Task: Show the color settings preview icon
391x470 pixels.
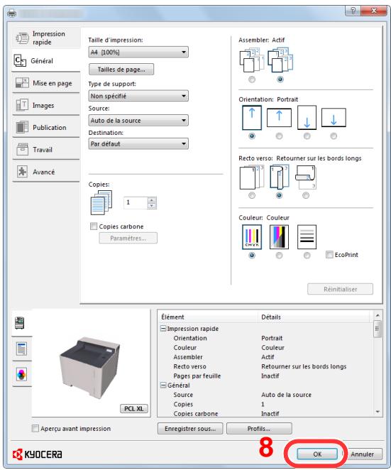Action: (21, 374)
